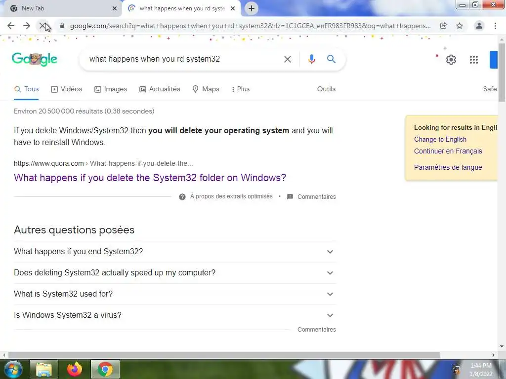Screen dimensions: 506x379
Task: Open Quora System32 folder result link
Action: point(150,178)
